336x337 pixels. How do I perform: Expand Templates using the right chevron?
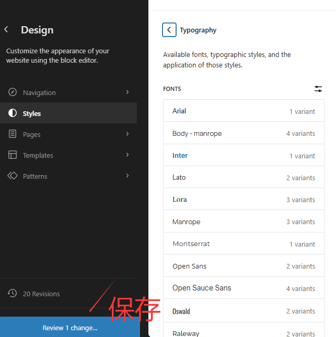point(128,155)
